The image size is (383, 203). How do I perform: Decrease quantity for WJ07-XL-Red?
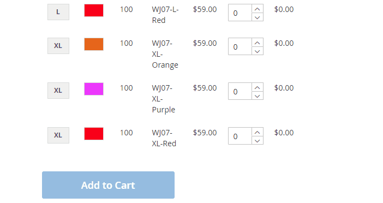pyautogui.click(x=257, y=140)
